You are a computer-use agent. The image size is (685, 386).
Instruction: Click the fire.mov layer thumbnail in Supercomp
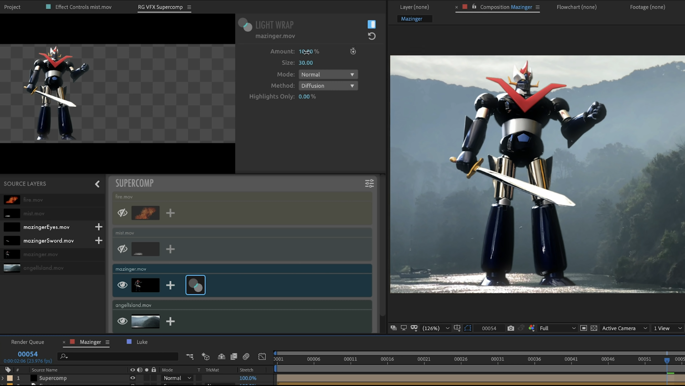(145, 213)
